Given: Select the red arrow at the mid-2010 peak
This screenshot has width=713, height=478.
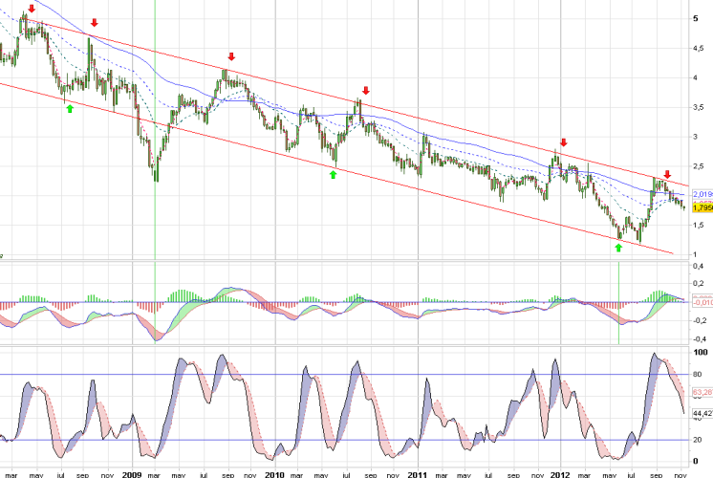Looking at the screenshot, I should pos(362,90).
